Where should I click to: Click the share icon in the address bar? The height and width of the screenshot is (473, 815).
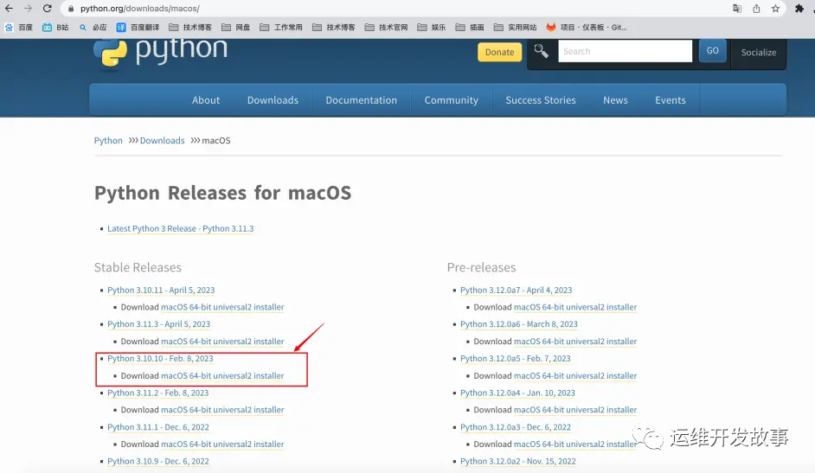point(756,9)
